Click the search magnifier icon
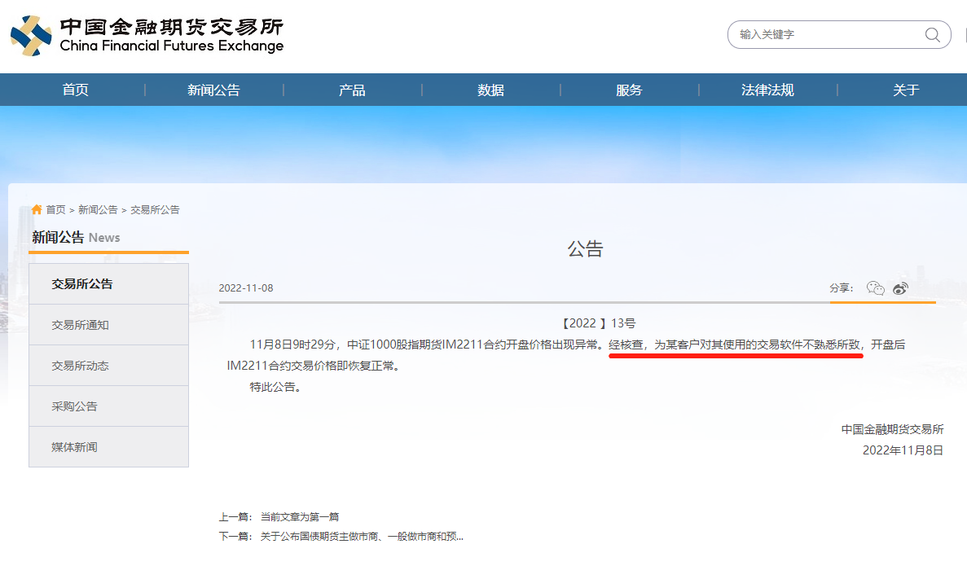 click(x=932, y=35)
